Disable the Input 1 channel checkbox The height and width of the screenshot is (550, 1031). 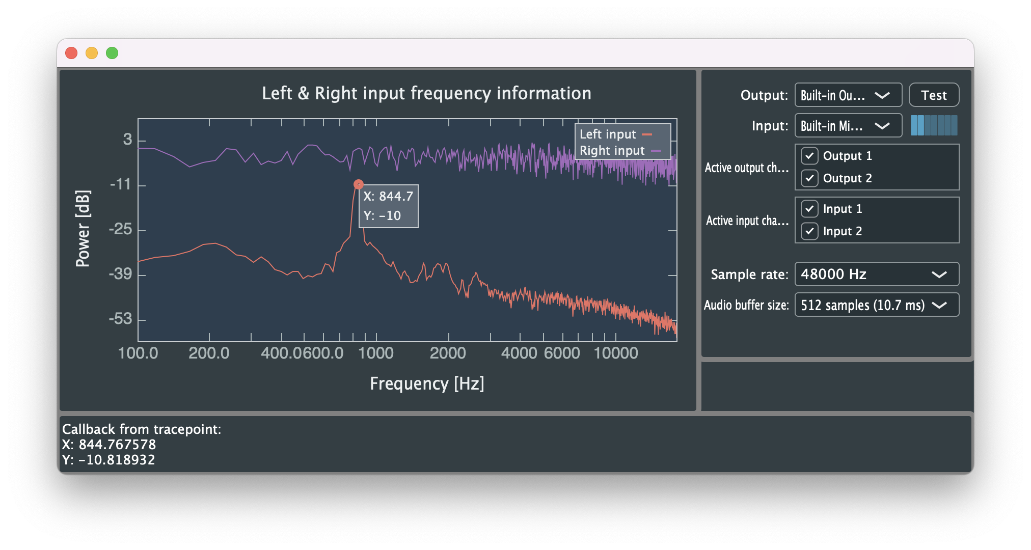(809, 209)
